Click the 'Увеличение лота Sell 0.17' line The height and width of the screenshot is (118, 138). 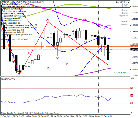(13, 32)
